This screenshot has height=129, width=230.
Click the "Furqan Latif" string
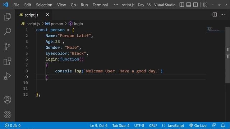tap(74, 36)
